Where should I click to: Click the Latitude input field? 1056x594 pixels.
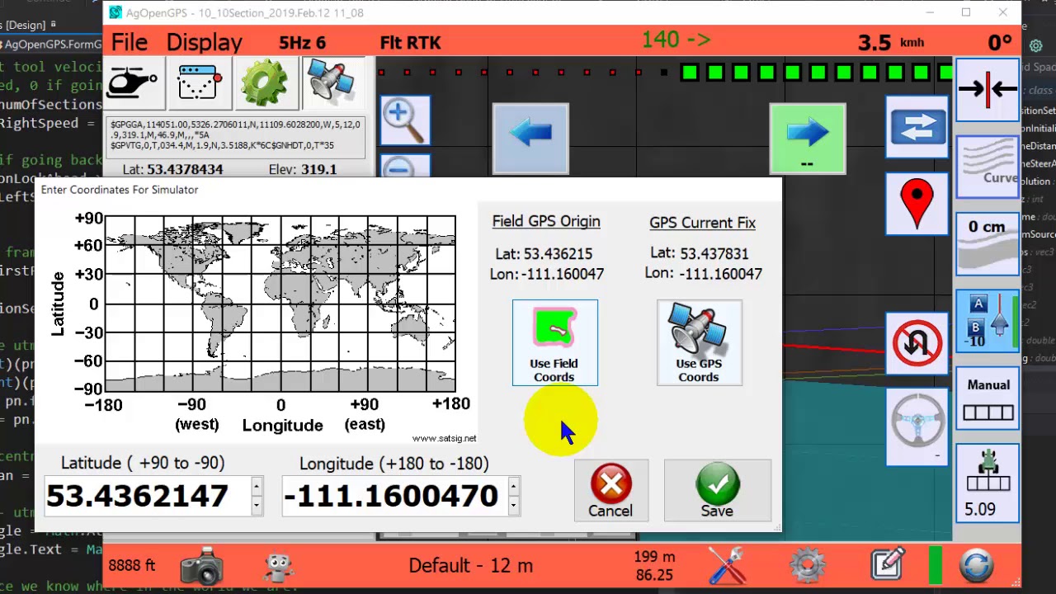pyautogui.click(x=147, y=496)
